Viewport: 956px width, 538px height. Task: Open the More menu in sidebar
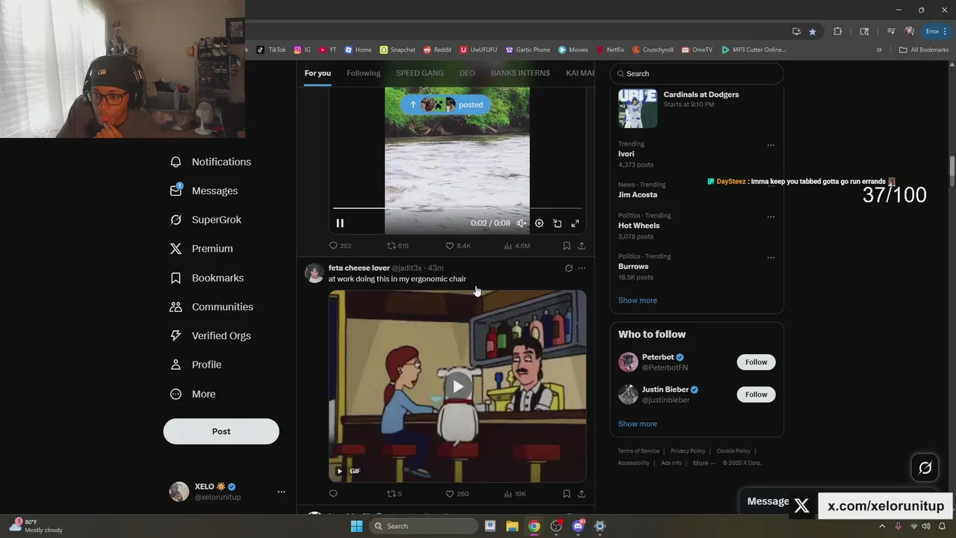coord(192,394)
